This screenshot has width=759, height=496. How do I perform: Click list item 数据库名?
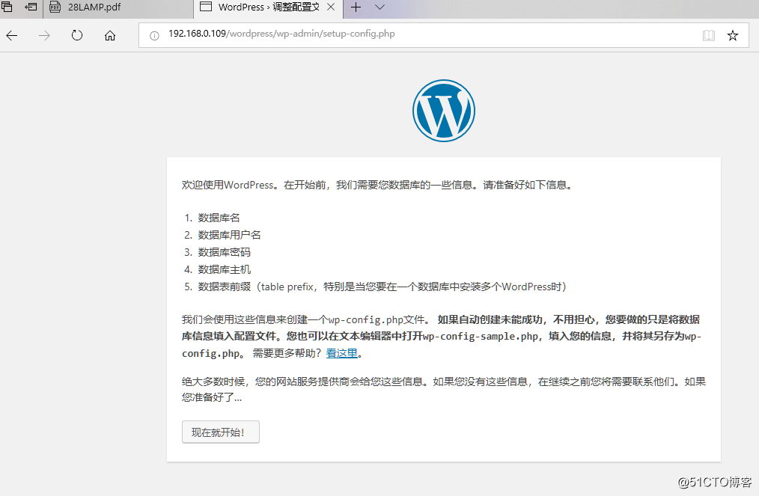pyautogui.click(x=219, y=218)
